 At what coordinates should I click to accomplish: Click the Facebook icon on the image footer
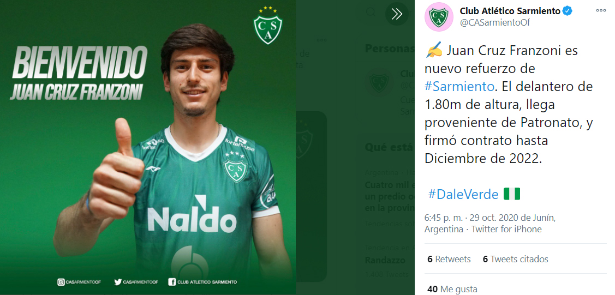point(172,282)
